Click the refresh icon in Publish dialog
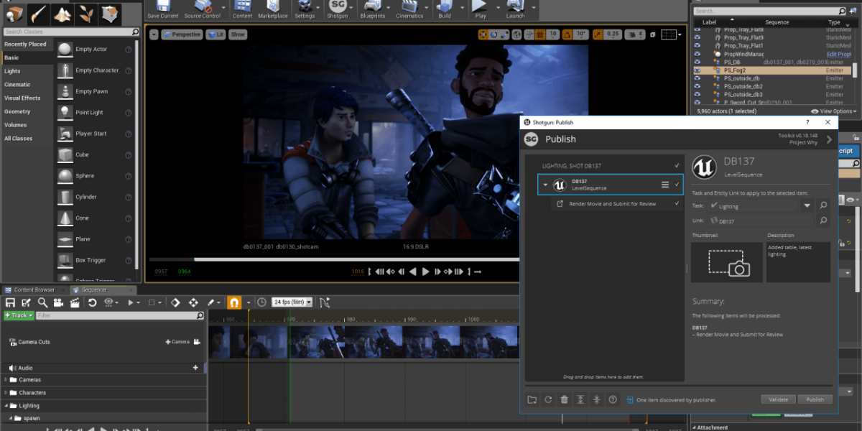This screenshot has width=862, height=431. [x=548, y=399]
